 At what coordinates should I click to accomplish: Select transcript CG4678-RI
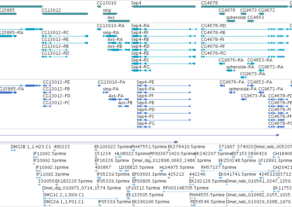tap(245, 43)
